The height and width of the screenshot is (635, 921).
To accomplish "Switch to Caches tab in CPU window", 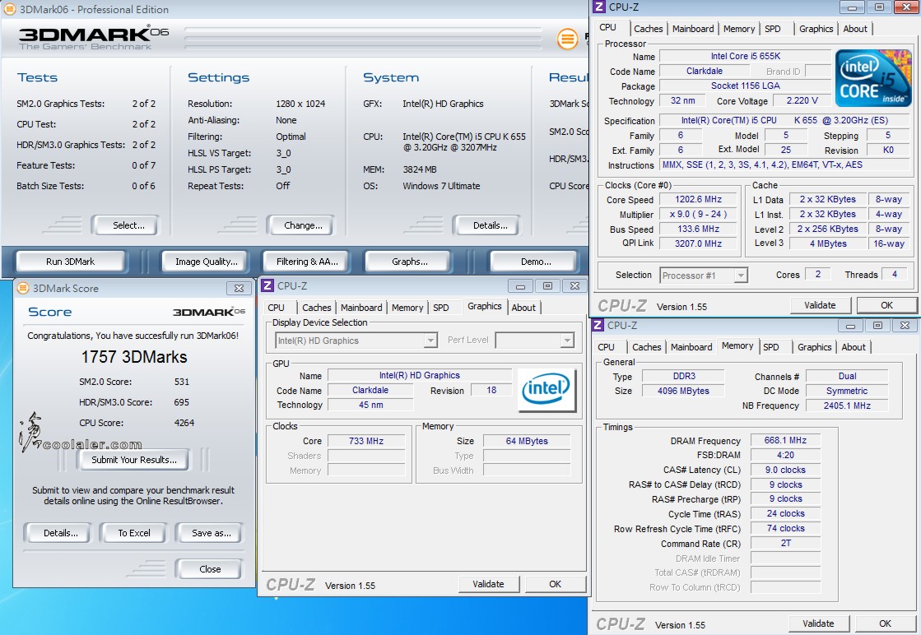I will [649, 29].
